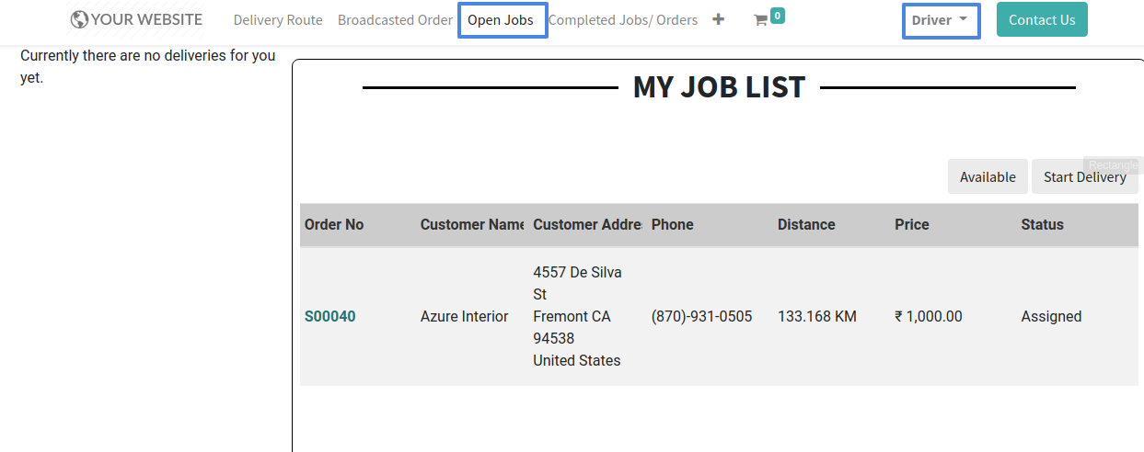Click the cart badge showing 0
1144x452 pixels.
click(778, 15)
